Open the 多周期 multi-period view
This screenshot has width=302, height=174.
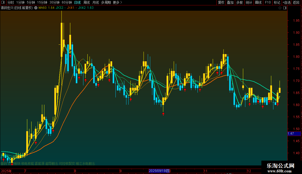[106, 2]
